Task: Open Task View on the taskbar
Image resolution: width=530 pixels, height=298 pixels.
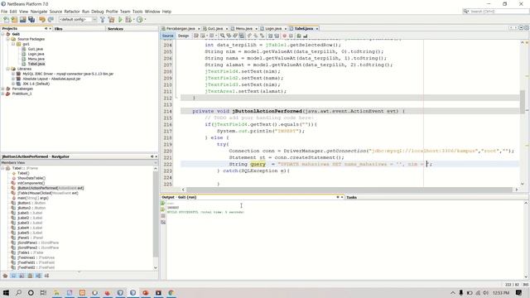Action: pyautogui.click(x=43, y=292)
